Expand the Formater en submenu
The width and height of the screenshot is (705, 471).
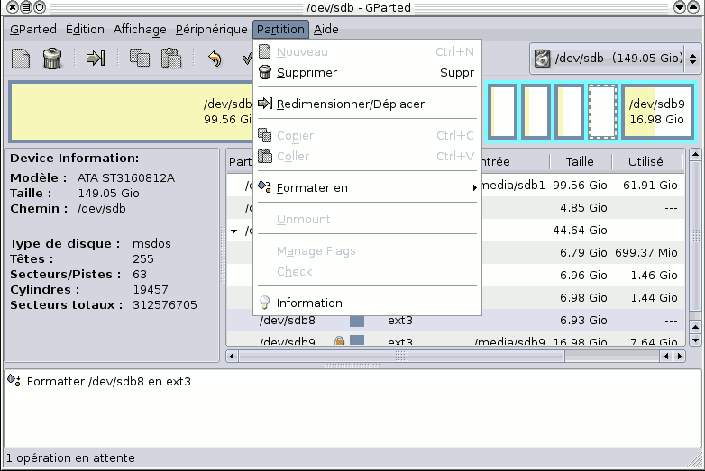367,187
